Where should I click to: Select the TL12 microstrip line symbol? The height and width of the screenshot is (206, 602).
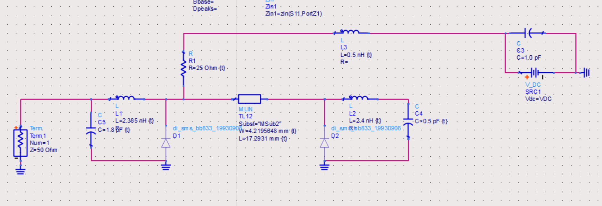(249, 99)
